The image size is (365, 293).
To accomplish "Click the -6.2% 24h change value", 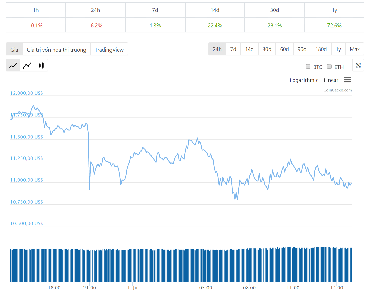I will pyautogui.click(x=95, y=25).
